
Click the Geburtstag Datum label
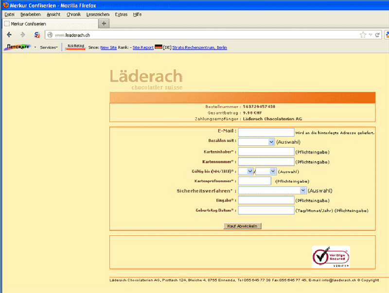click(x=216, y=210)
